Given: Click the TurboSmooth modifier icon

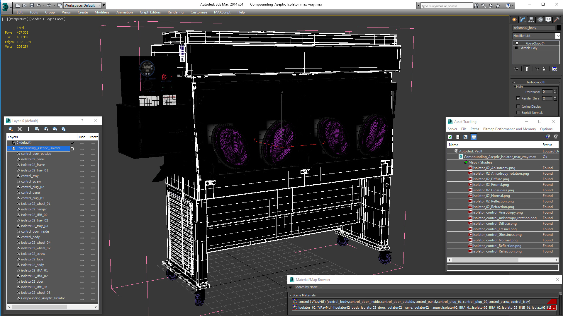Looking at the screenshot, I should (x=517, y=43).
